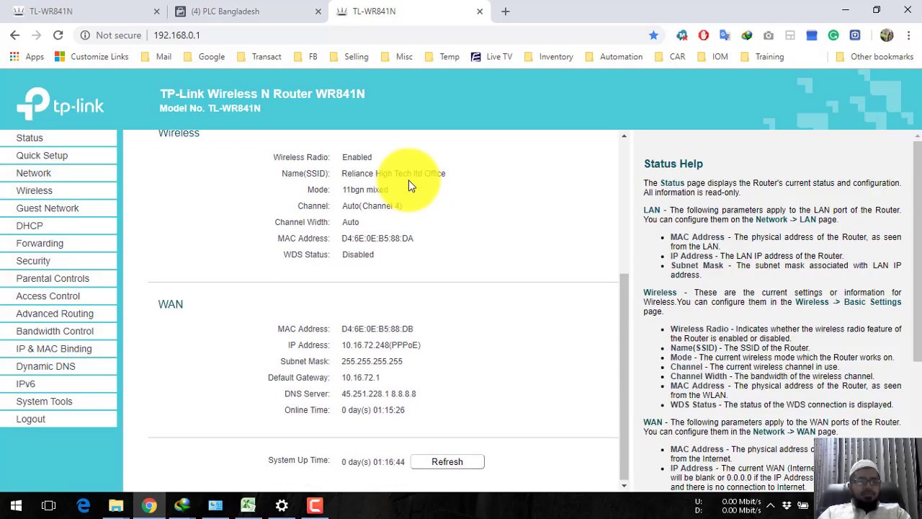Open the Transact bookmark folder
The height and width of the screenshot is (519, 922).
[259, 56]
